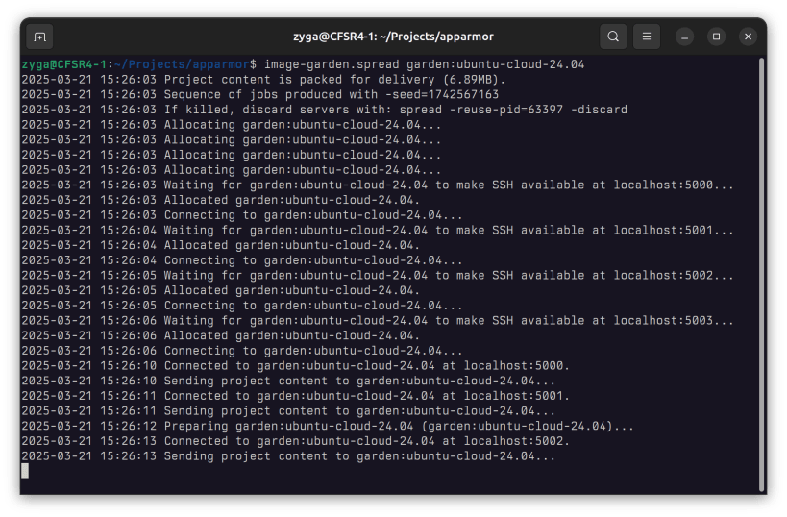Screen dimensions: 787x517
Task: Click the 'Connected to' line with localhost:5001.
Action: pyautogui.click(x=296, y=396)
